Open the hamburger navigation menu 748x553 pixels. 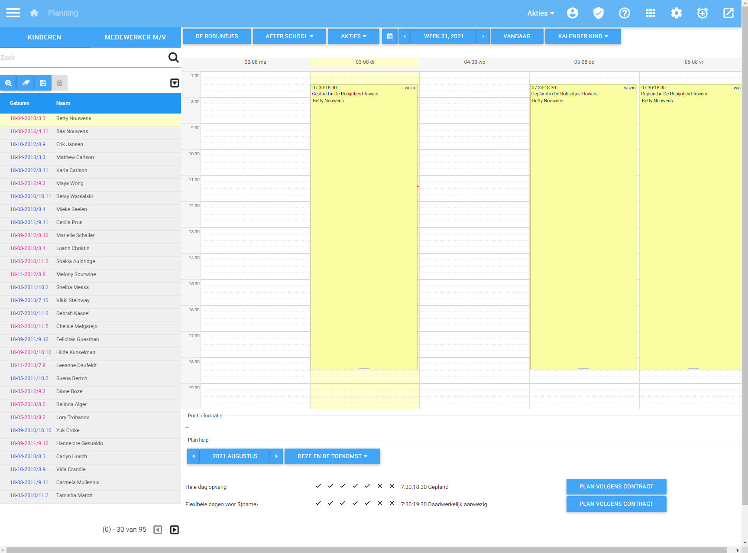tap(13, 13)
